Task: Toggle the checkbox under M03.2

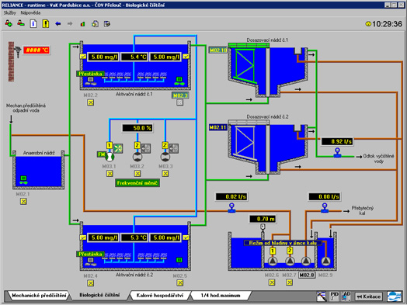Action: (137, 174)
